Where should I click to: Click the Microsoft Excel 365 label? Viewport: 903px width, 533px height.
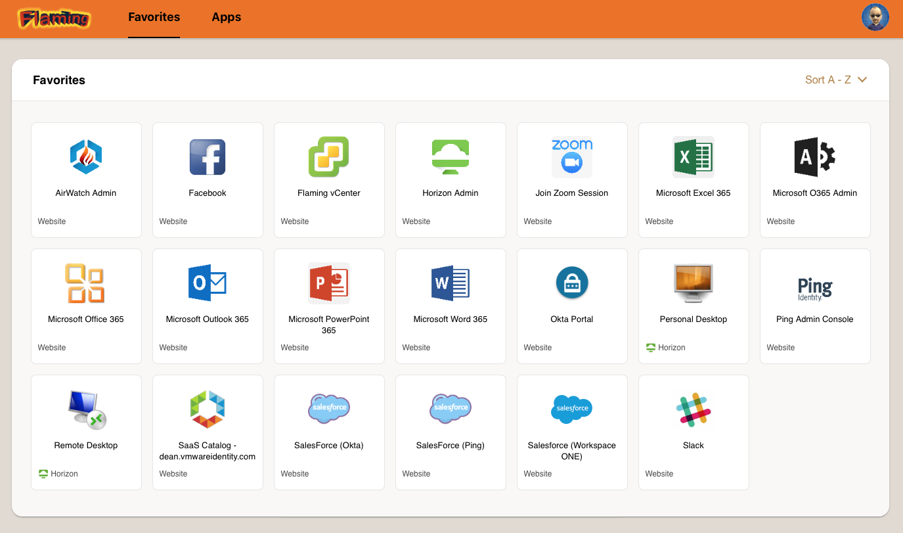pos(694,193)
